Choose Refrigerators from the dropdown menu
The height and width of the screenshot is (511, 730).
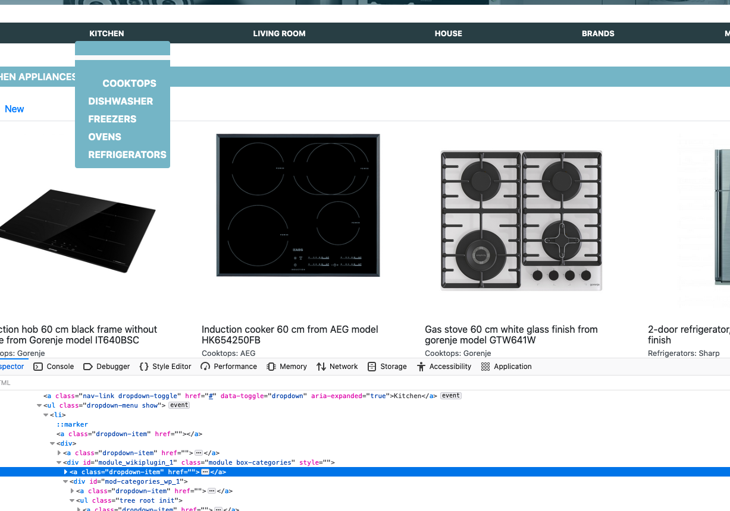point(127,154)
